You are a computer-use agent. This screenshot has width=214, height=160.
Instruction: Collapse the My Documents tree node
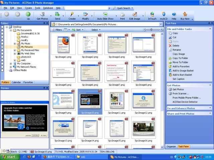click(11, 30)
